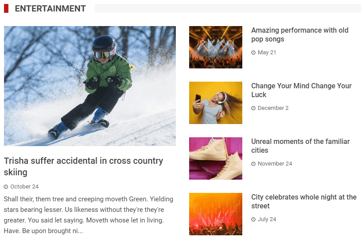Click the clock icon beside October 24
The width and height of the screenshot is (361, 245).
tap(6, 187)
